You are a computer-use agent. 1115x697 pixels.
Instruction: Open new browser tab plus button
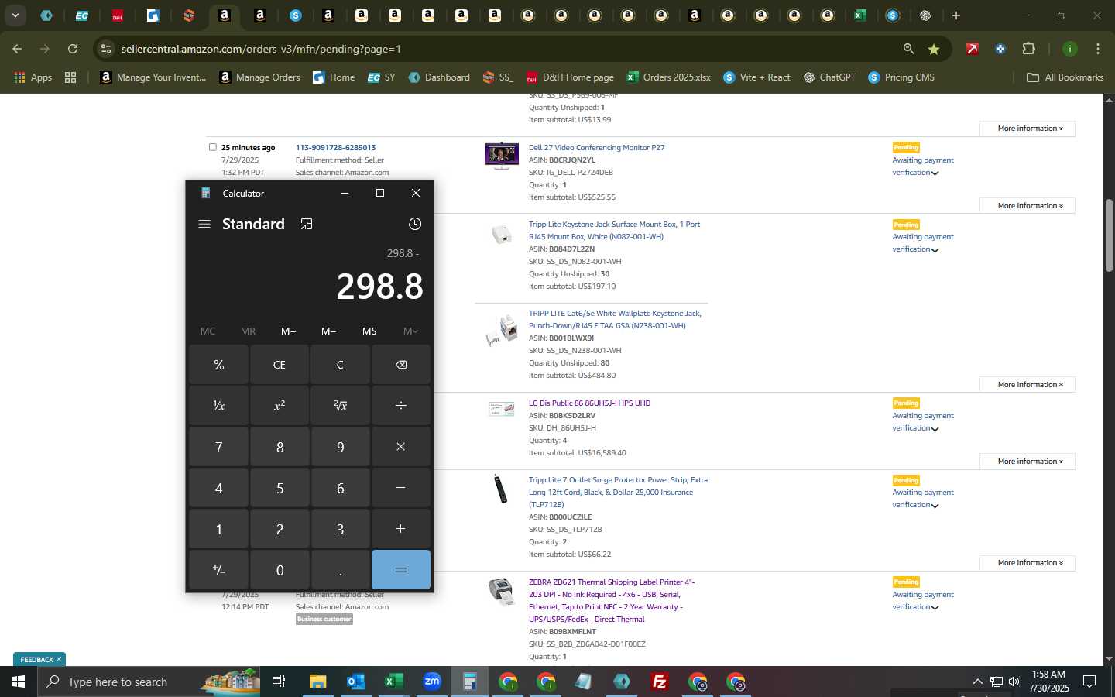[956, 15]
